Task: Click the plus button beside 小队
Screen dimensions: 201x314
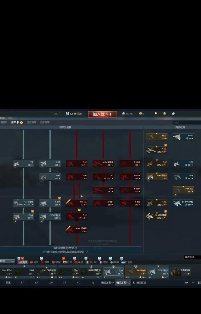Action: (193, 283)
